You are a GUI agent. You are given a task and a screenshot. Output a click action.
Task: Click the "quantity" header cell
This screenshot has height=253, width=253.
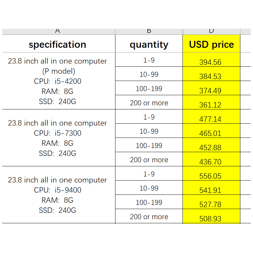click(x=149, y=44)
